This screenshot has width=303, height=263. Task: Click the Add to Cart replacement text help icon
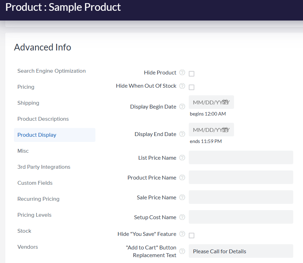[182, 251]
